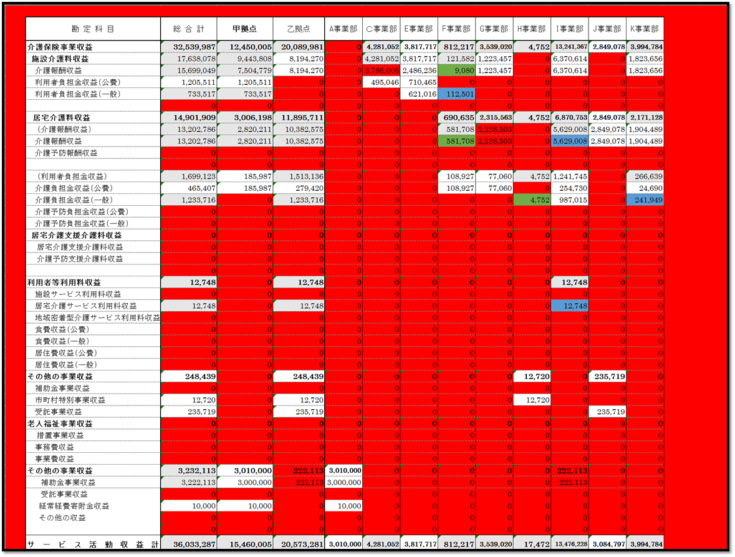Select the 居住費収益(一般) row label
Image resolution: width=735 pixels, height=557 pixels.
pos(66,364)
